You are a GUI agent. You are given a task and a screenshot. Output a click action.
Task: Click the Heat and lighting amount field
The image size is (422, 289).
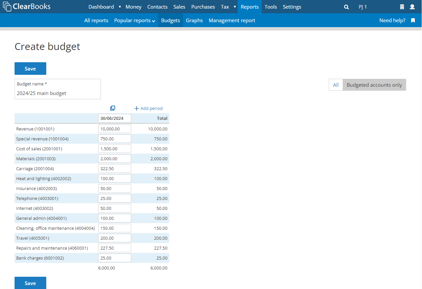click(x=115, y=178)
